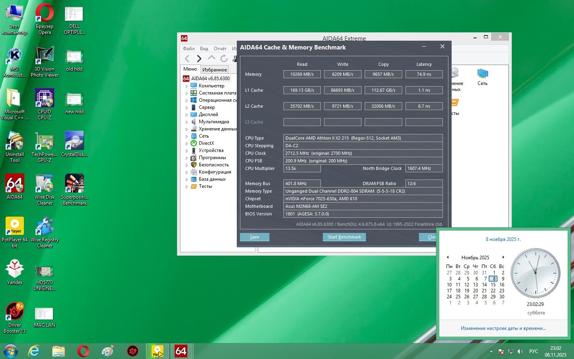Open the CrystalDisk shortcut on desktop
The width and height of the screenshot is (574, 359).
(x=74, y=144)
